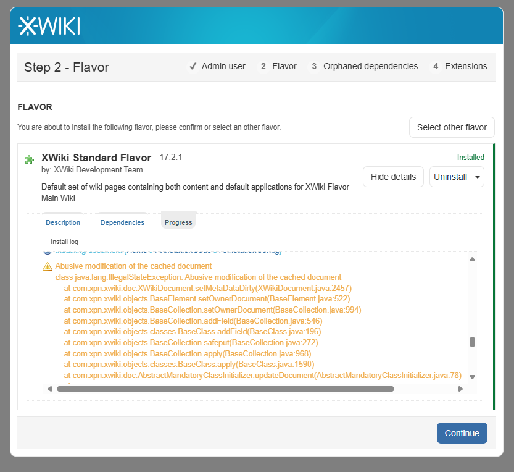Image resolution: width=514 pixels, height=472 pixels.
Task: Click the XWiki logo in the header
Action: tap(49, 26)
